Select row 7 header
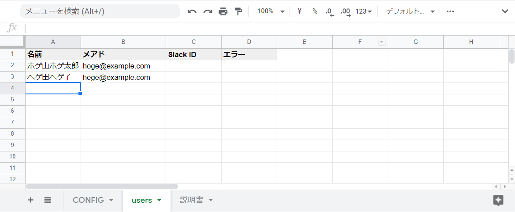The image size is (515, 212). [12, 122]
